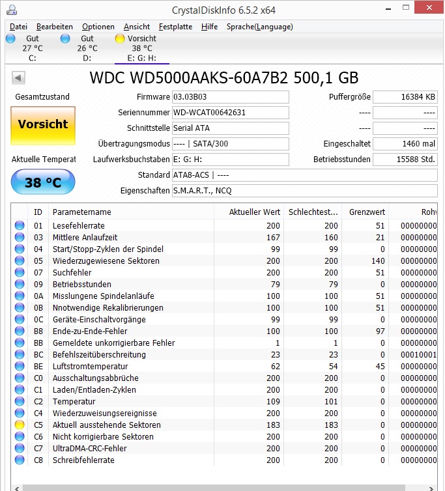
Task: Click the Eigenschaften field S.M.A.R.T., NCQ
Action: click(x=305, y=191)
